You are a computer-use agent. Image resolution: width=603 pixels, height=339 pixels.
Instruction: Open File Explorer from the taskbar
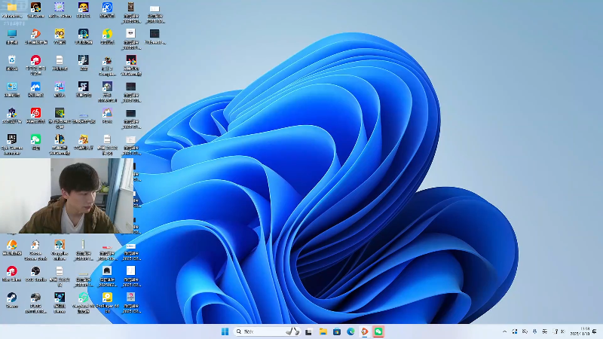tap(323, 331)
